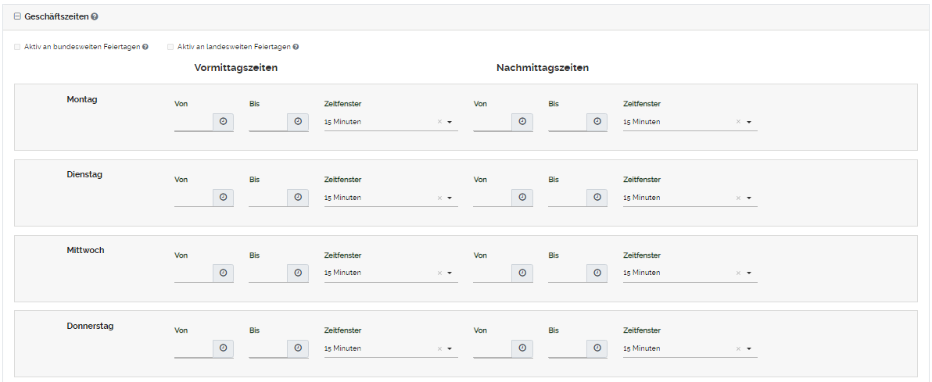Viewport: 932px width, 382px height.
Task: Open Donnerstag morning Zeitfenster dropdown
Action: 450,348
